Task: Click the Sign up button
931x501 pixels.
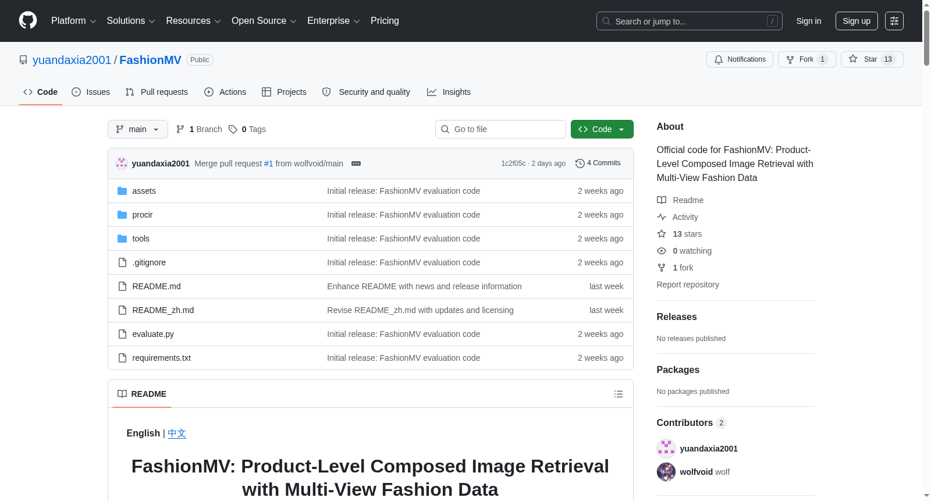Action: pyautogui.click(x=857, y=21)
